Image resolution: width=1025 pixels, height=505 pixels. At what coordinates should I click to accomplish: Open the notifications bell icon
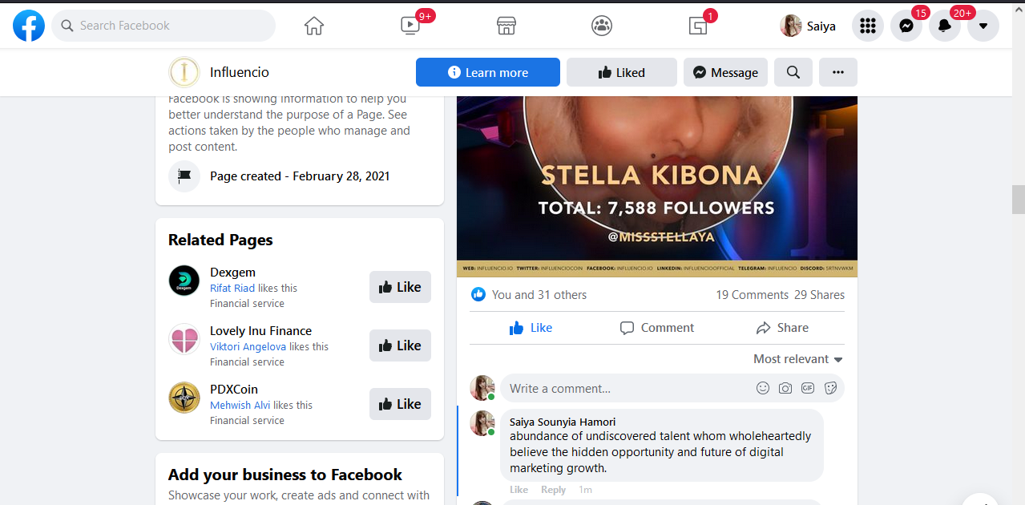tap(945, 26)
